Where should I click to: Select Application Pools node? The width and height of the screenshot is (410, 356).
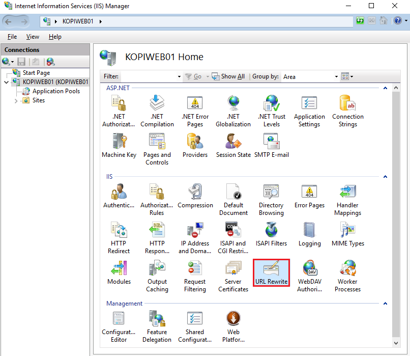pos(56,91)
